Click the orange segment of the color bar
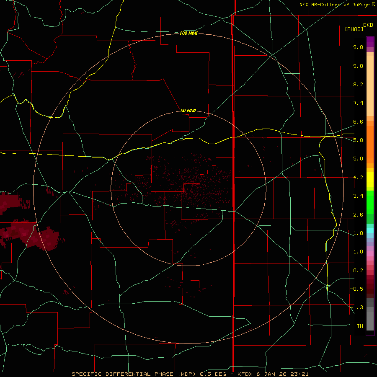Screen dimensions: 377x377 [370, 145]
